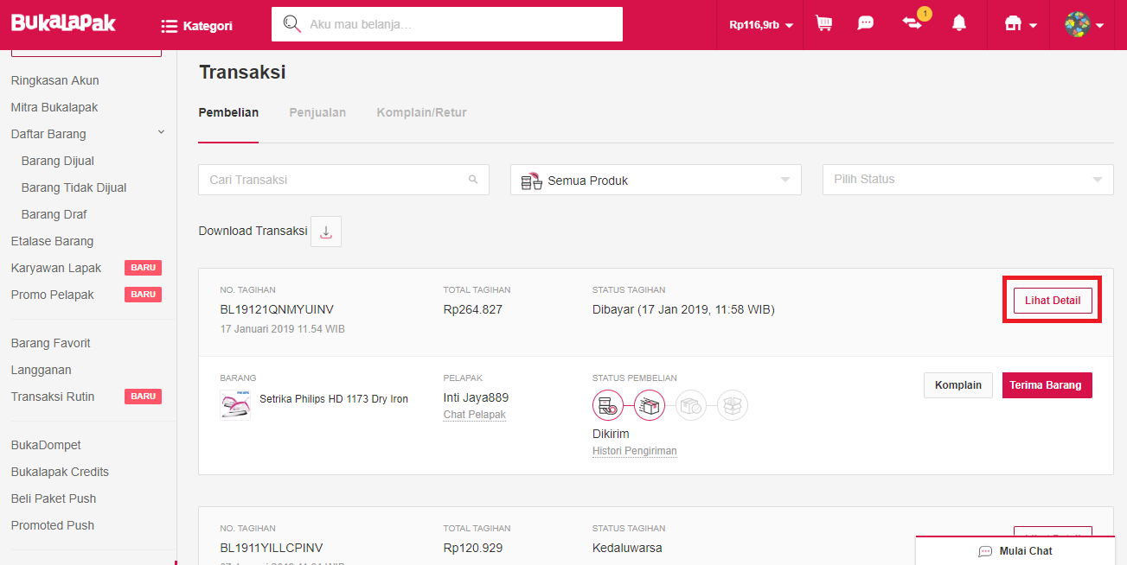Focus the 'Aku mau belanja' search box
This screenshot has height=565, width=1127.
[447, 24]
